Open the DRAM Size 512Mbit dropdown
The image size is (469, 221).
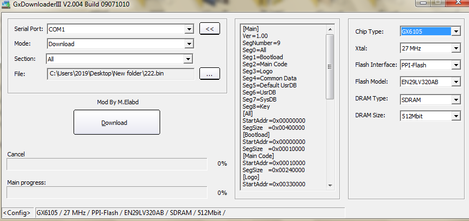(x=456, y=116)
